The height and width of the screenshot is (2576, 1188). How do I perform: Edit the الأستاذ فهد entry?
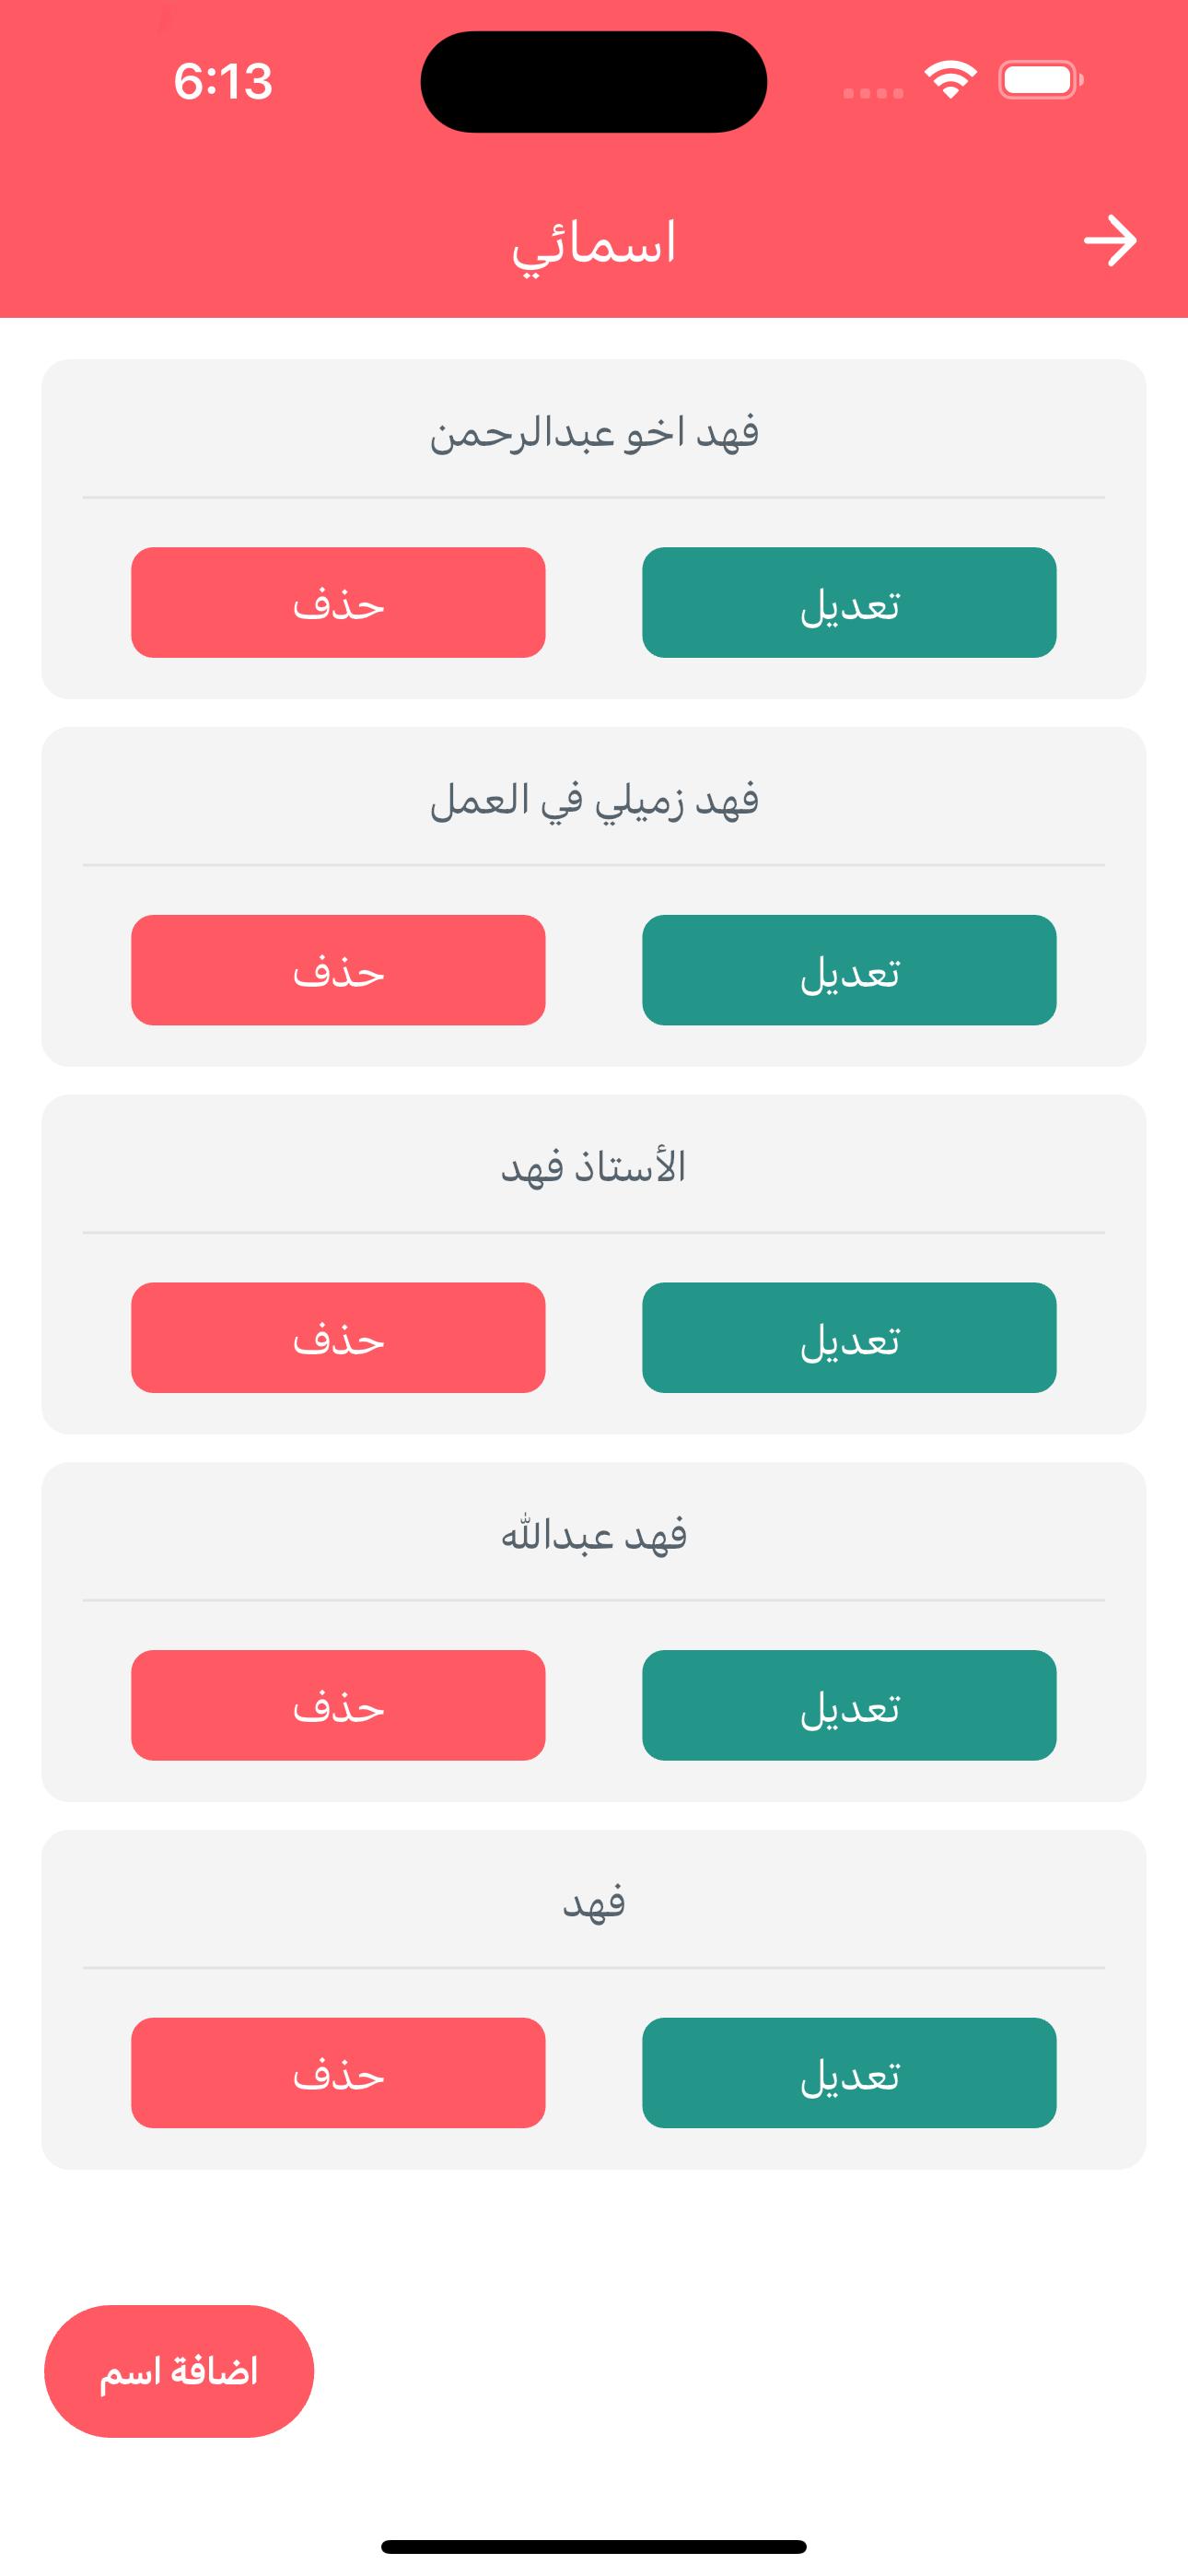tap(848, 1337)
